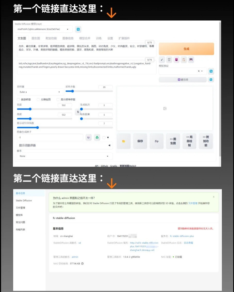The image size is (234, 292).
Task: Adjust the 生成批次 slider
Action: pos(96,109)
